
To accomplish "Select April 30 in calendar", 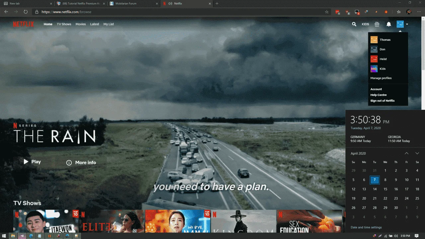I will point(396,208).
